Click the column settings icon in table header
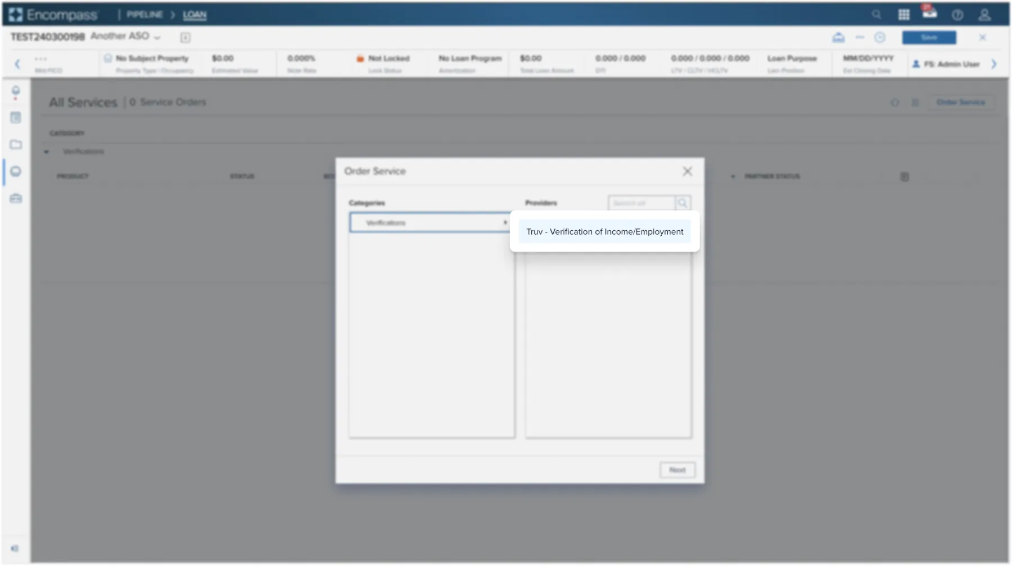The height and width of the screenshot is (566, 1012). (904, 177)
